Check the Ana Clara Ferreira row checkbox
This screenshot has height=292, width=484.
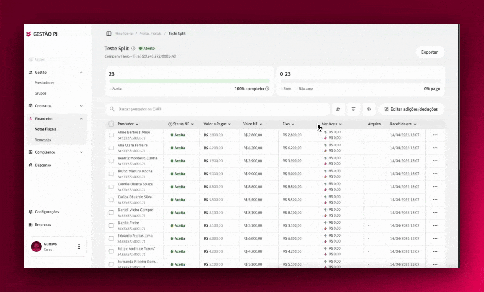(x=111, y=148)
